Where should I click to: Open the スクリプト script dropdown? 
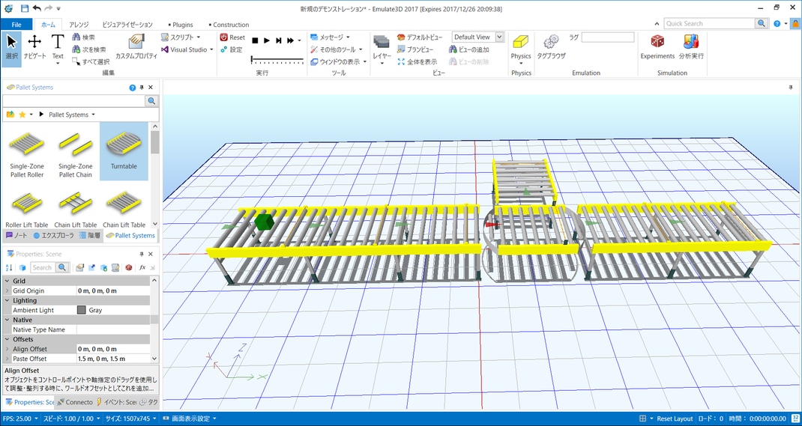pyautogui.click(x=181, y=37)
